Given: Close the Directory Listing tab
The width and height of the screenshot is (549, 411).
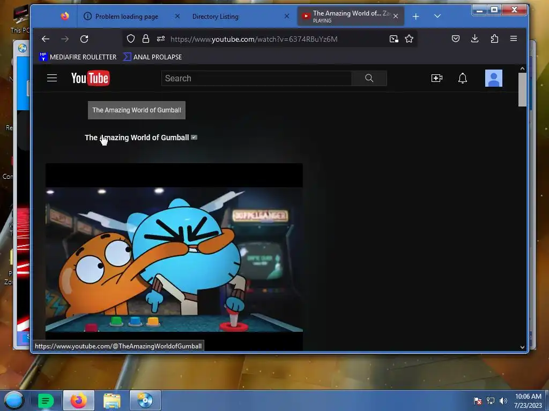Looking at the screenshot, I should tap(287, 16).
